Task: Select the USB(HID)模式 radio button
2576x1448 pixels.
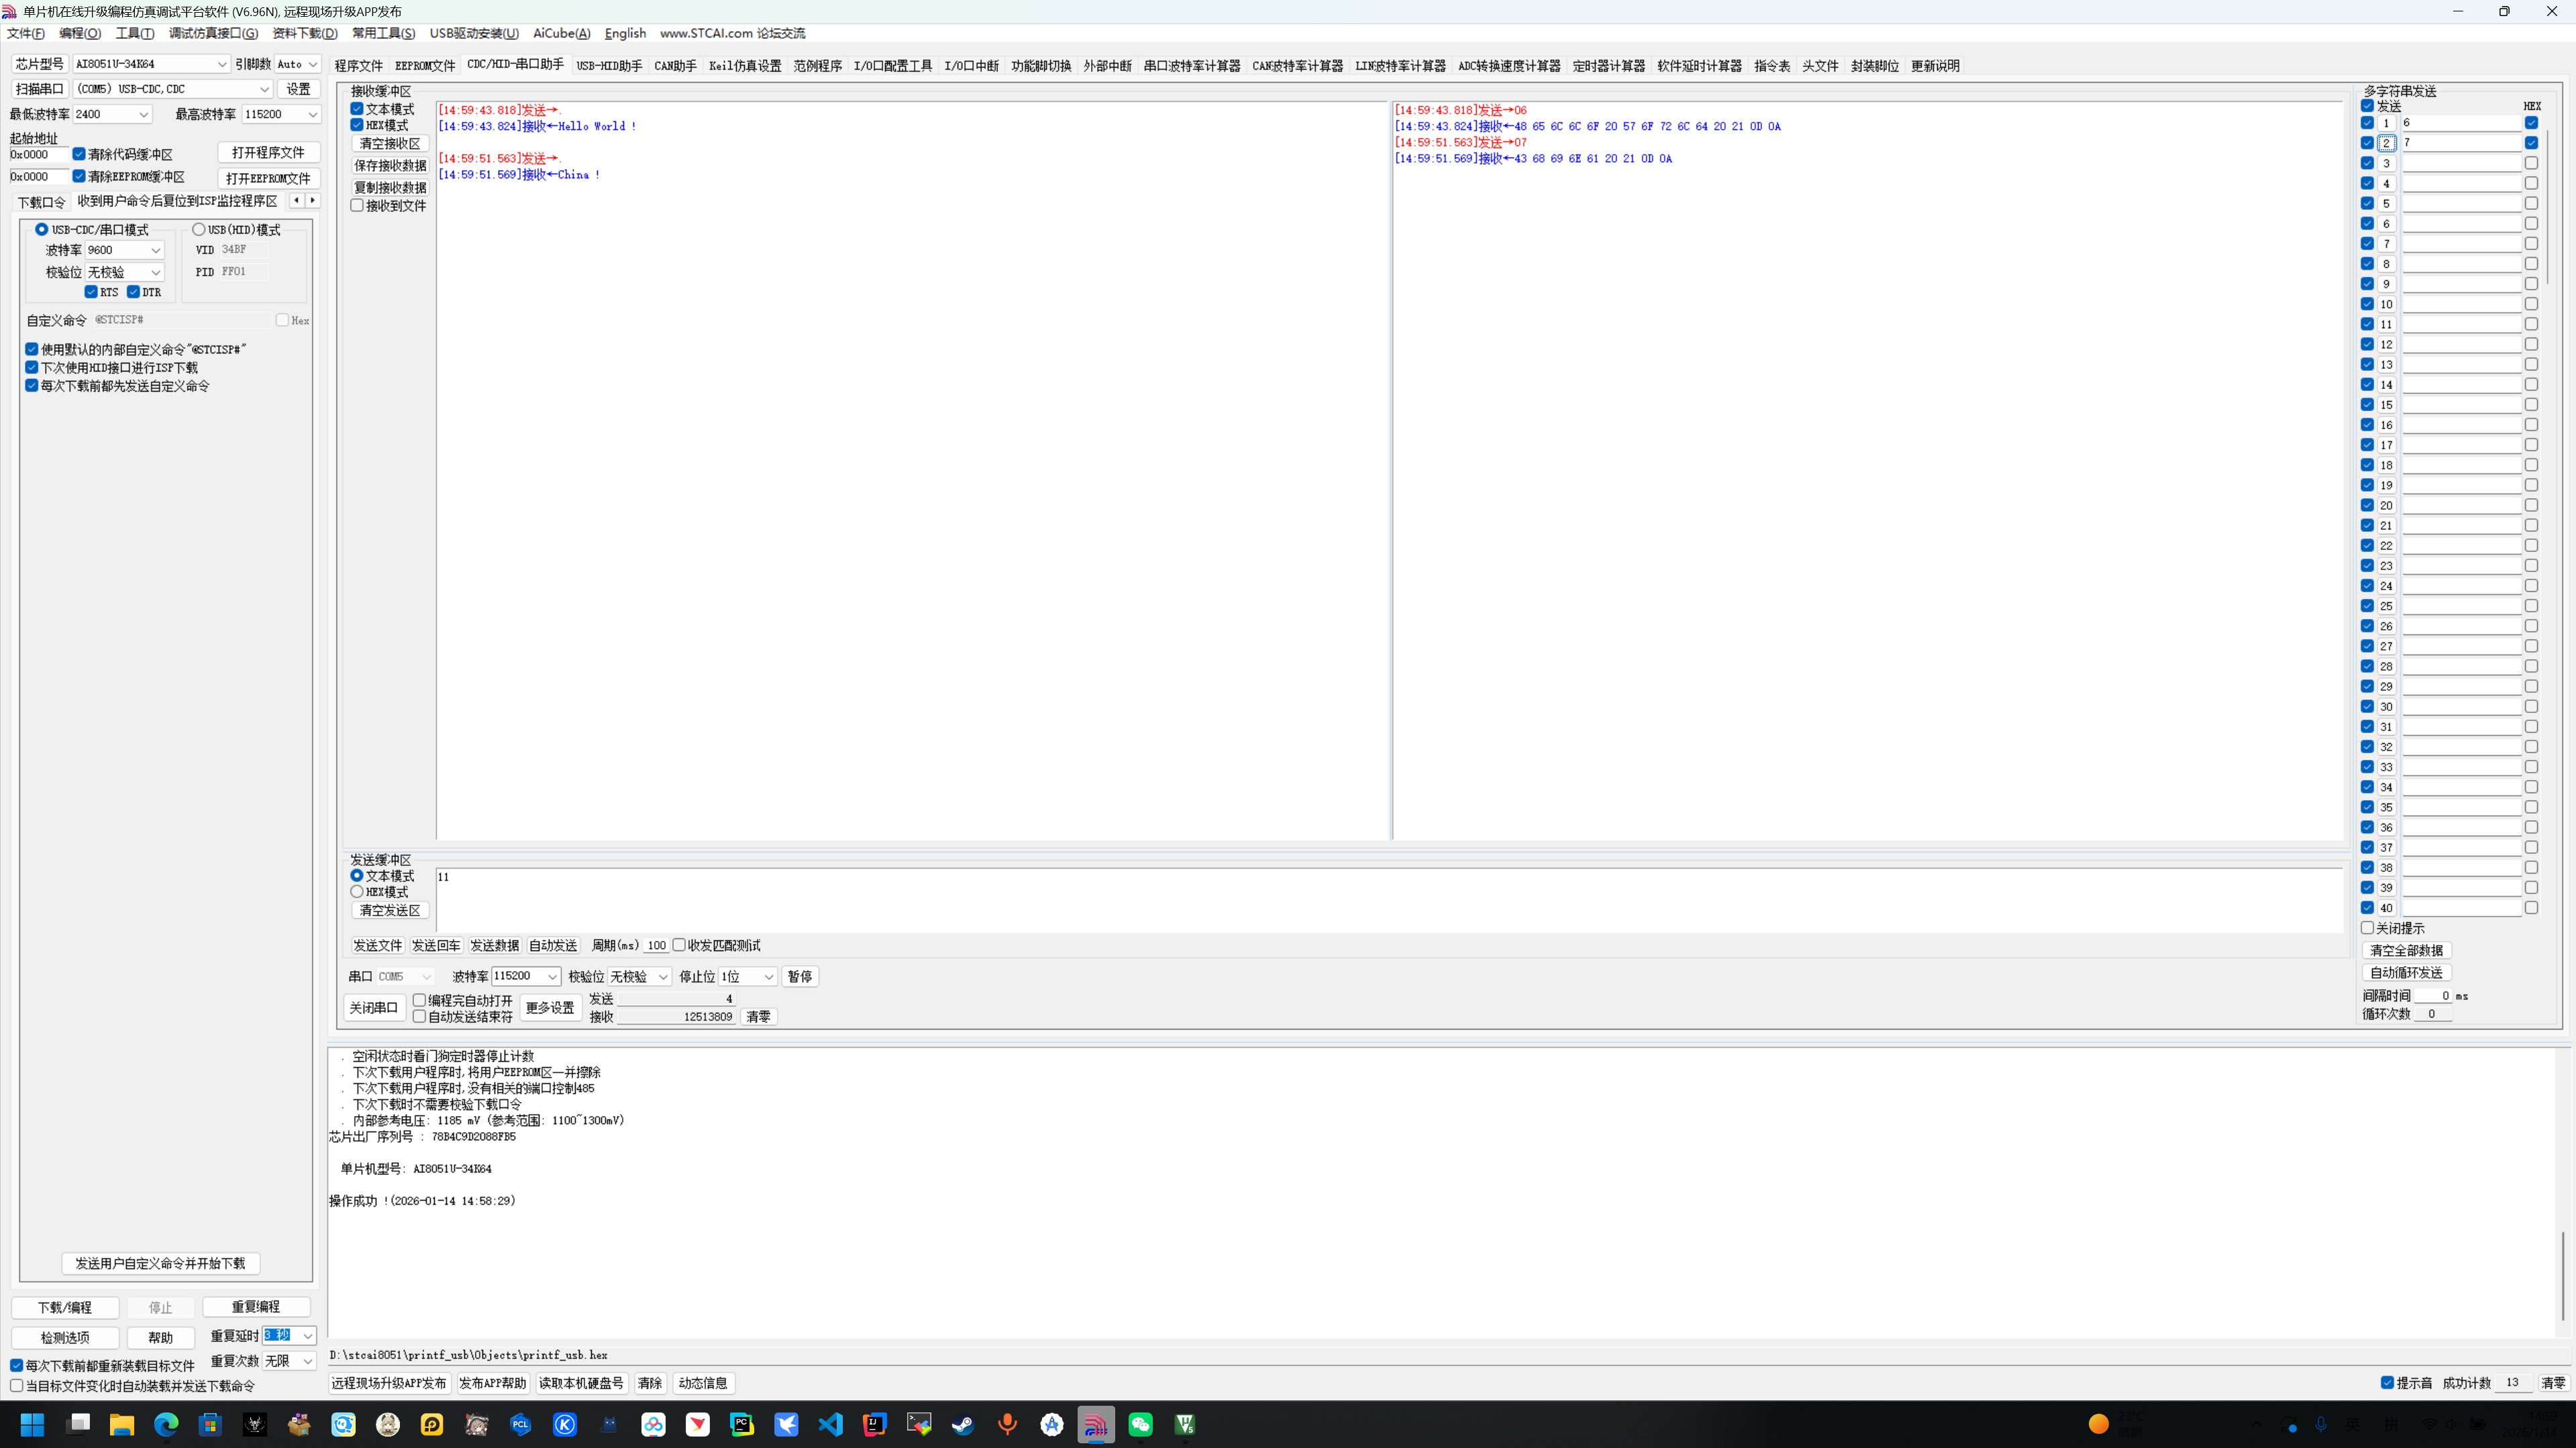Action: pyautogui.click(x=199, y=230)
